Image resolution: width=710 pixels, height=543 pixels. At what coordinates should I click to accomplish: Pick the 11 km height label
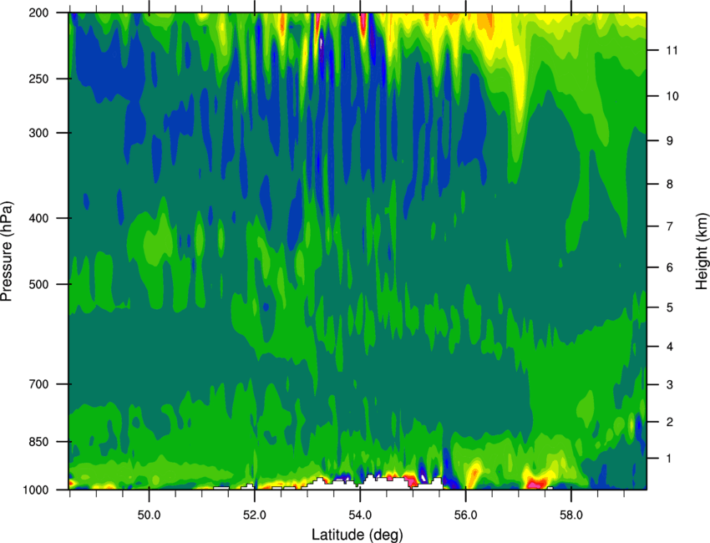pyautogui.click(x=672, y=50)
